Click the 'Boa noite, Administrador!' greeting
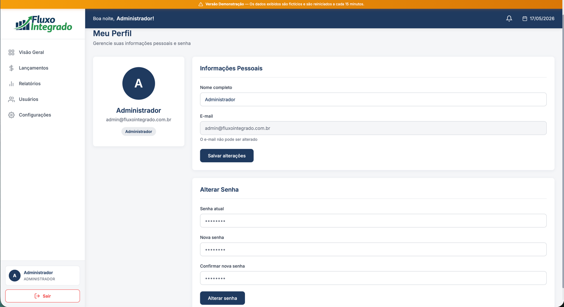This screenshot has width=564, height=307. tap(123, 19)
